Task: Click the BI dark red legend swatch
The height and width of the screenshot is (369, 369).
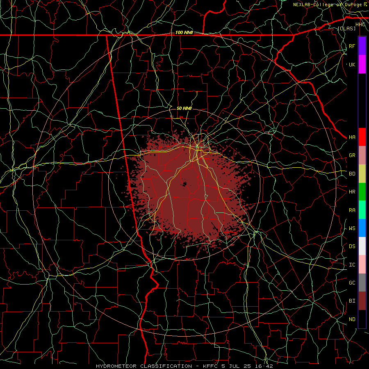Action: click(x=362, y=301)
